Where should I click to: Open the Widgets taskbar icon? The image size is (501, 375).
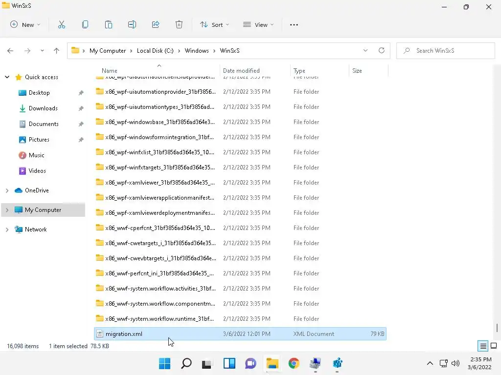(229, 363)
